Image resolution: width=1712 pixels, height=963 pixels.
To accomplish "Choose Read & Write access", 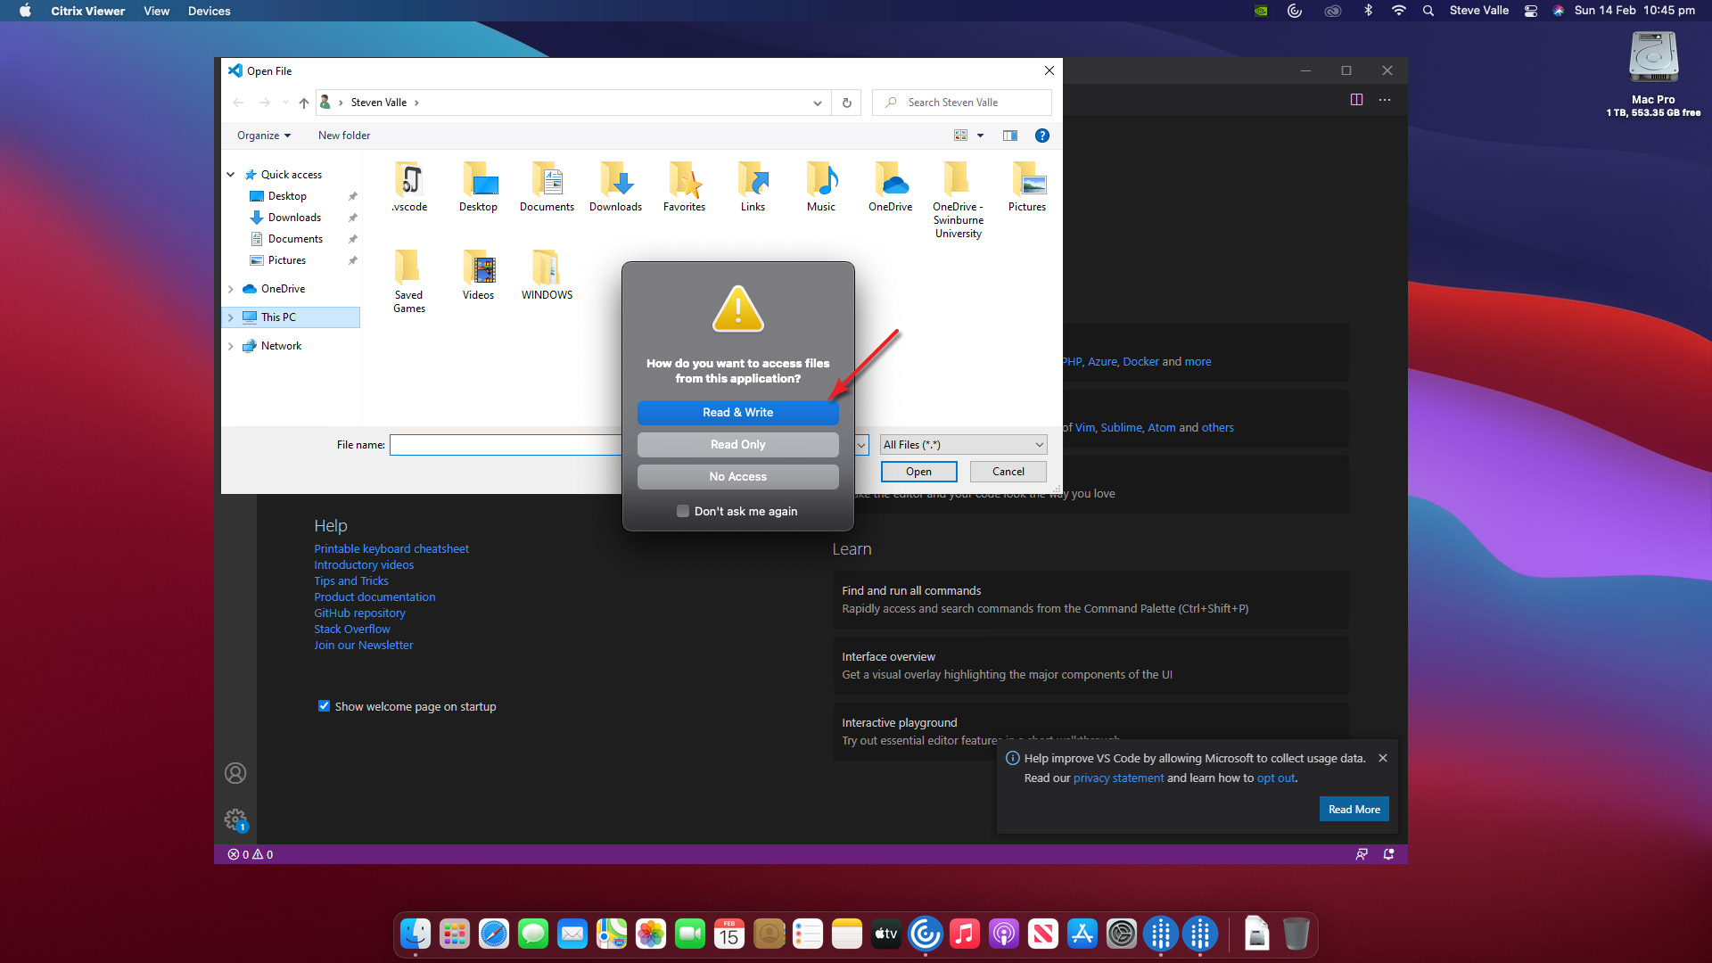I will pos(737,412).
